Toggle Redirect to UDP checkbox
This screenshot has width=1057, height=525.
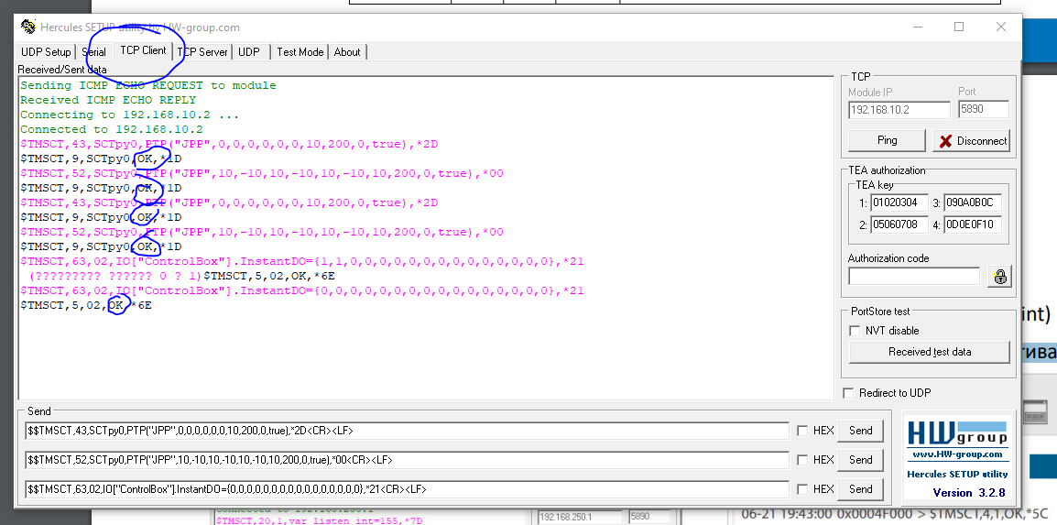pos(849,393)
